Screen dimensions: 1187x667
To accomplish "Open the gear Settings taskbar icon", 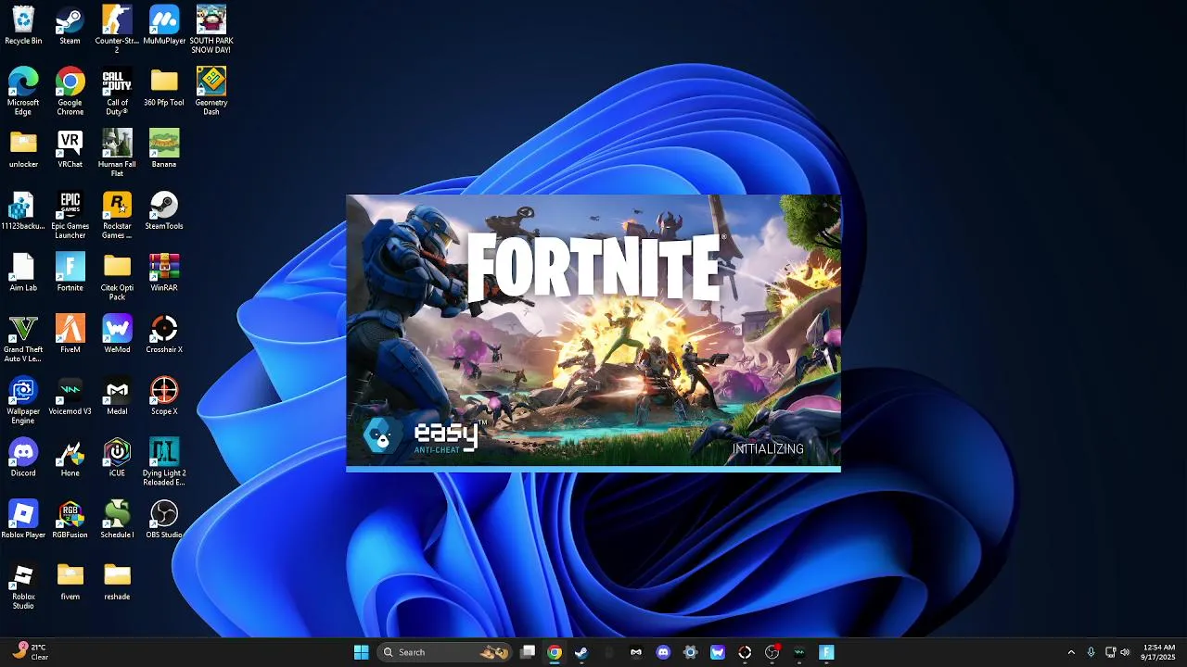I will point(690,652).
